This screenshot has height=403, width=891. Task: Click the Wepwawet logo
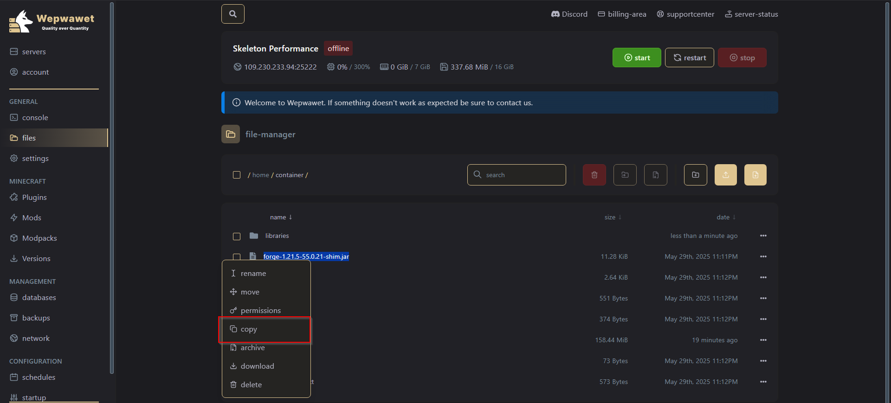click(x=52, y=21)
